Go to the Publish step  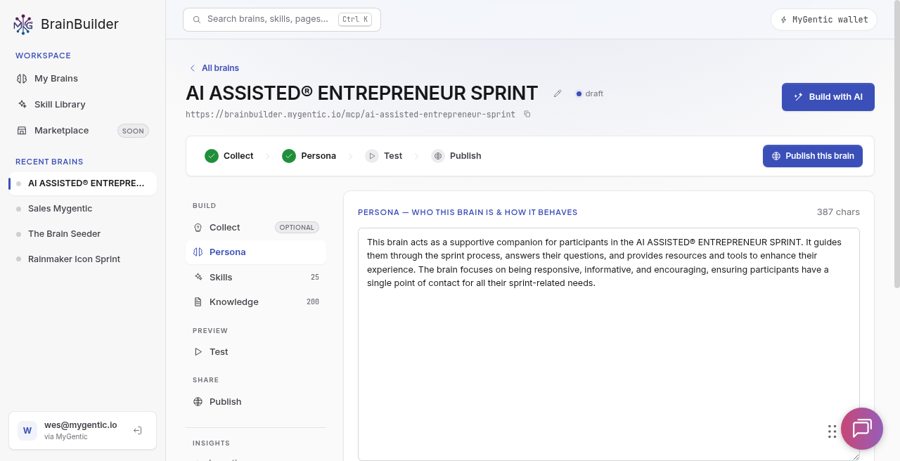point(457,156)
